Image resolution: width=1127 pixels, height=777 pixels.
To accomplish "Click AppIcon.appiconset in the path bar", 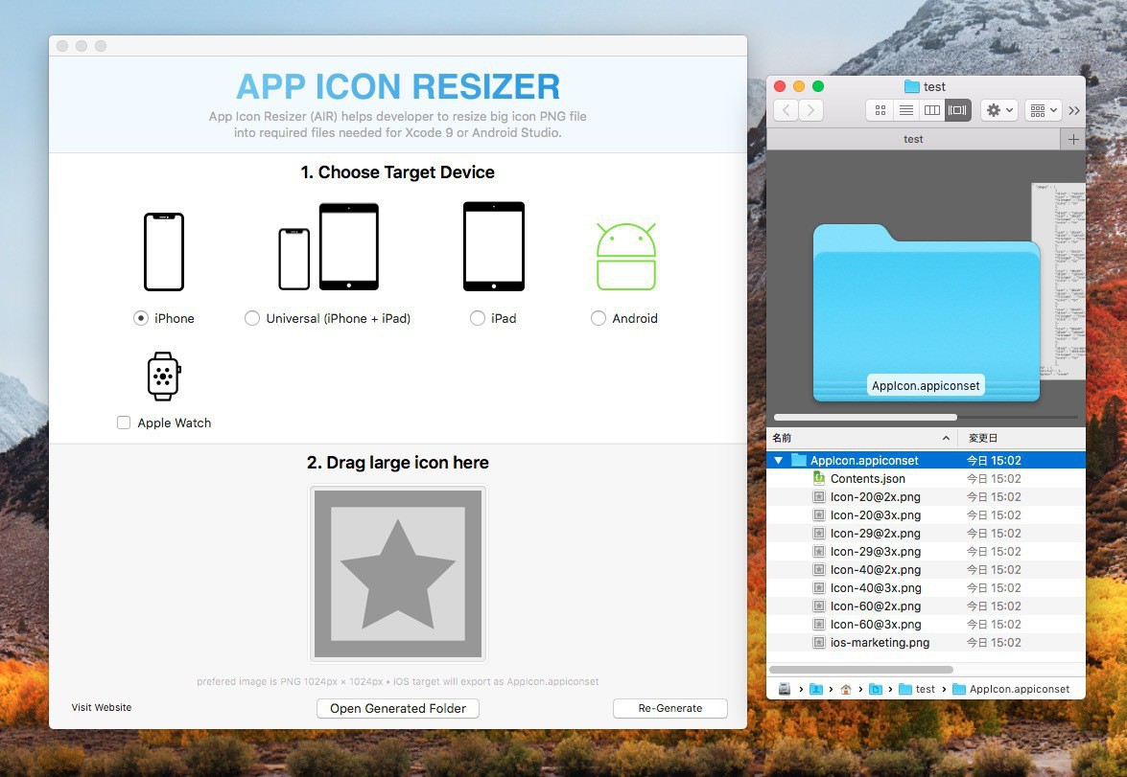I will (x=1011, y=690).
